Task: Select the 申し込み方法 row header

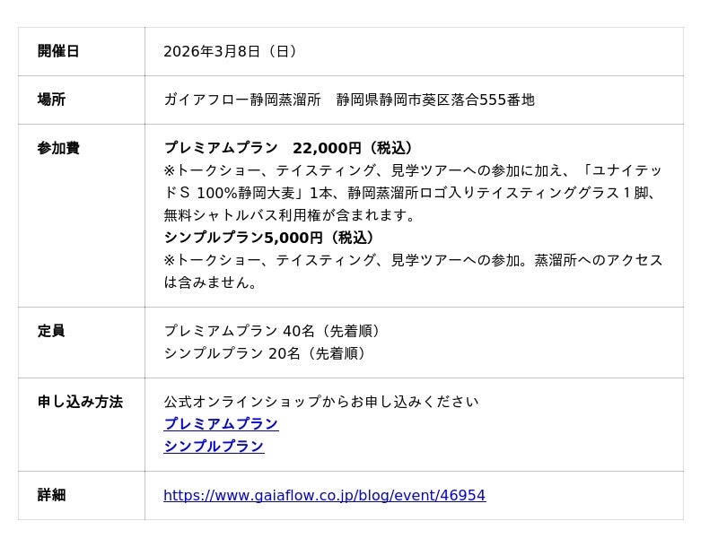Action: 80,402
